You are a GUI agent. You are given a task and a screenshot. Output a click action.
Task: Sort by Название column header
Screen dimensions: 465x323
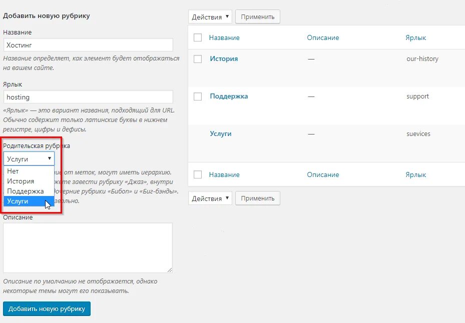coord(224,37)
